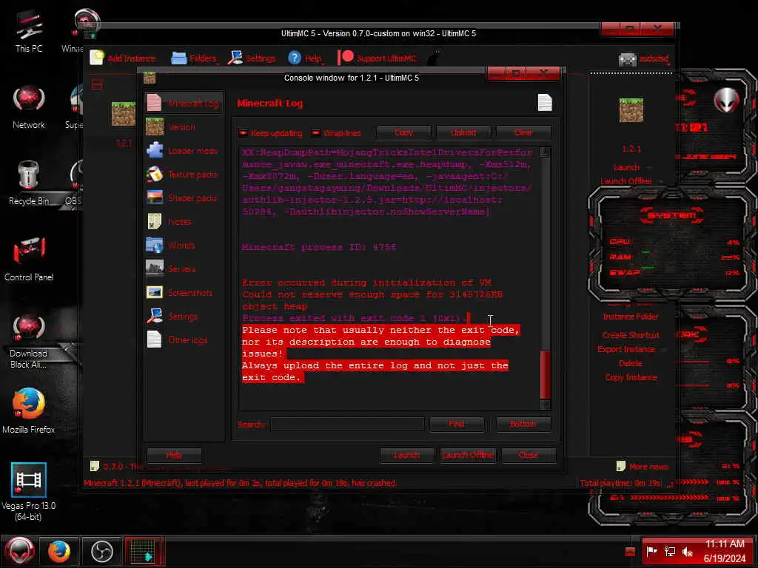Open the Mozilla Firefox desktop icon
Screen dimensions: 758x568
click(29, 411)
